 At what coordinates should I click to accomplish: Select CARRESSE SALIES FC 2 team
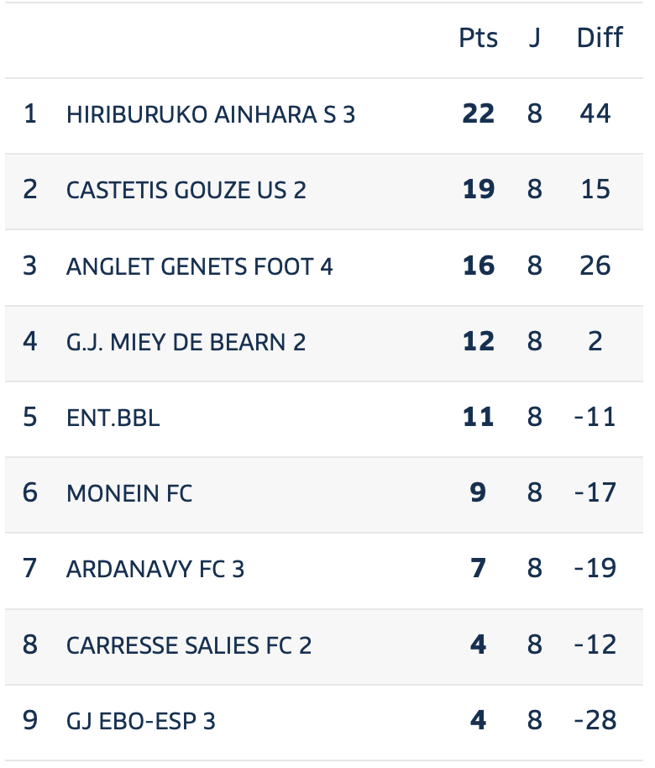click(x=189, y=645)
